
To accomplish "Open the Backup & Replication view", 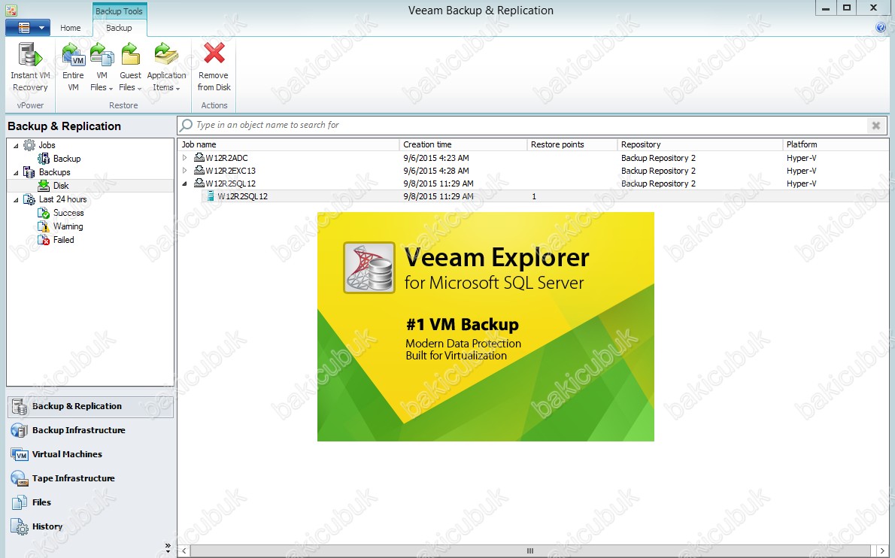I will pos(90,406).
